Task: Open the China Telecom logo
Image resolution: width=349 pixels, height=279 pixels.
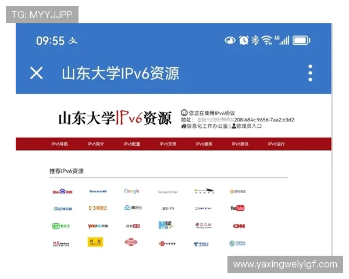Action: (201, 244)
